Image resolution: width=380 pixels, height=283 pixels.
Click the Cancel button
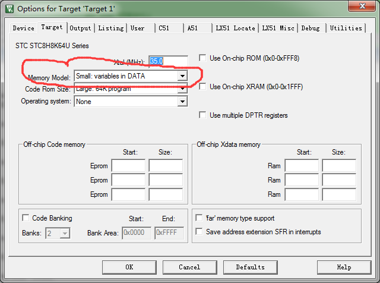pos(189,267)
